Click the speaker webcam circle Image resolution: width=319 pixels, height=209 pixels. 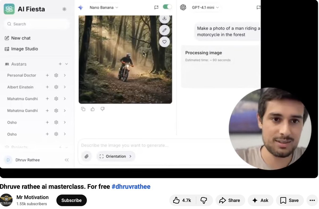point(270,129)
